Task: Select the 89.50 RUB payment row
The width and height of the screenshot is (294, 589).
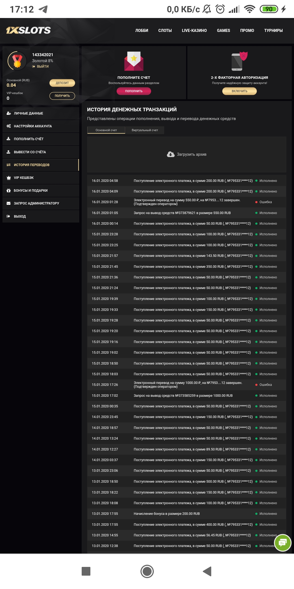Action: 187,449
